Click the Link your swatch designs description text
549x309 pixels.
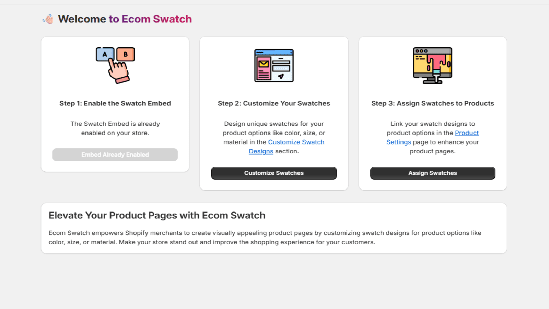[432, 124]
